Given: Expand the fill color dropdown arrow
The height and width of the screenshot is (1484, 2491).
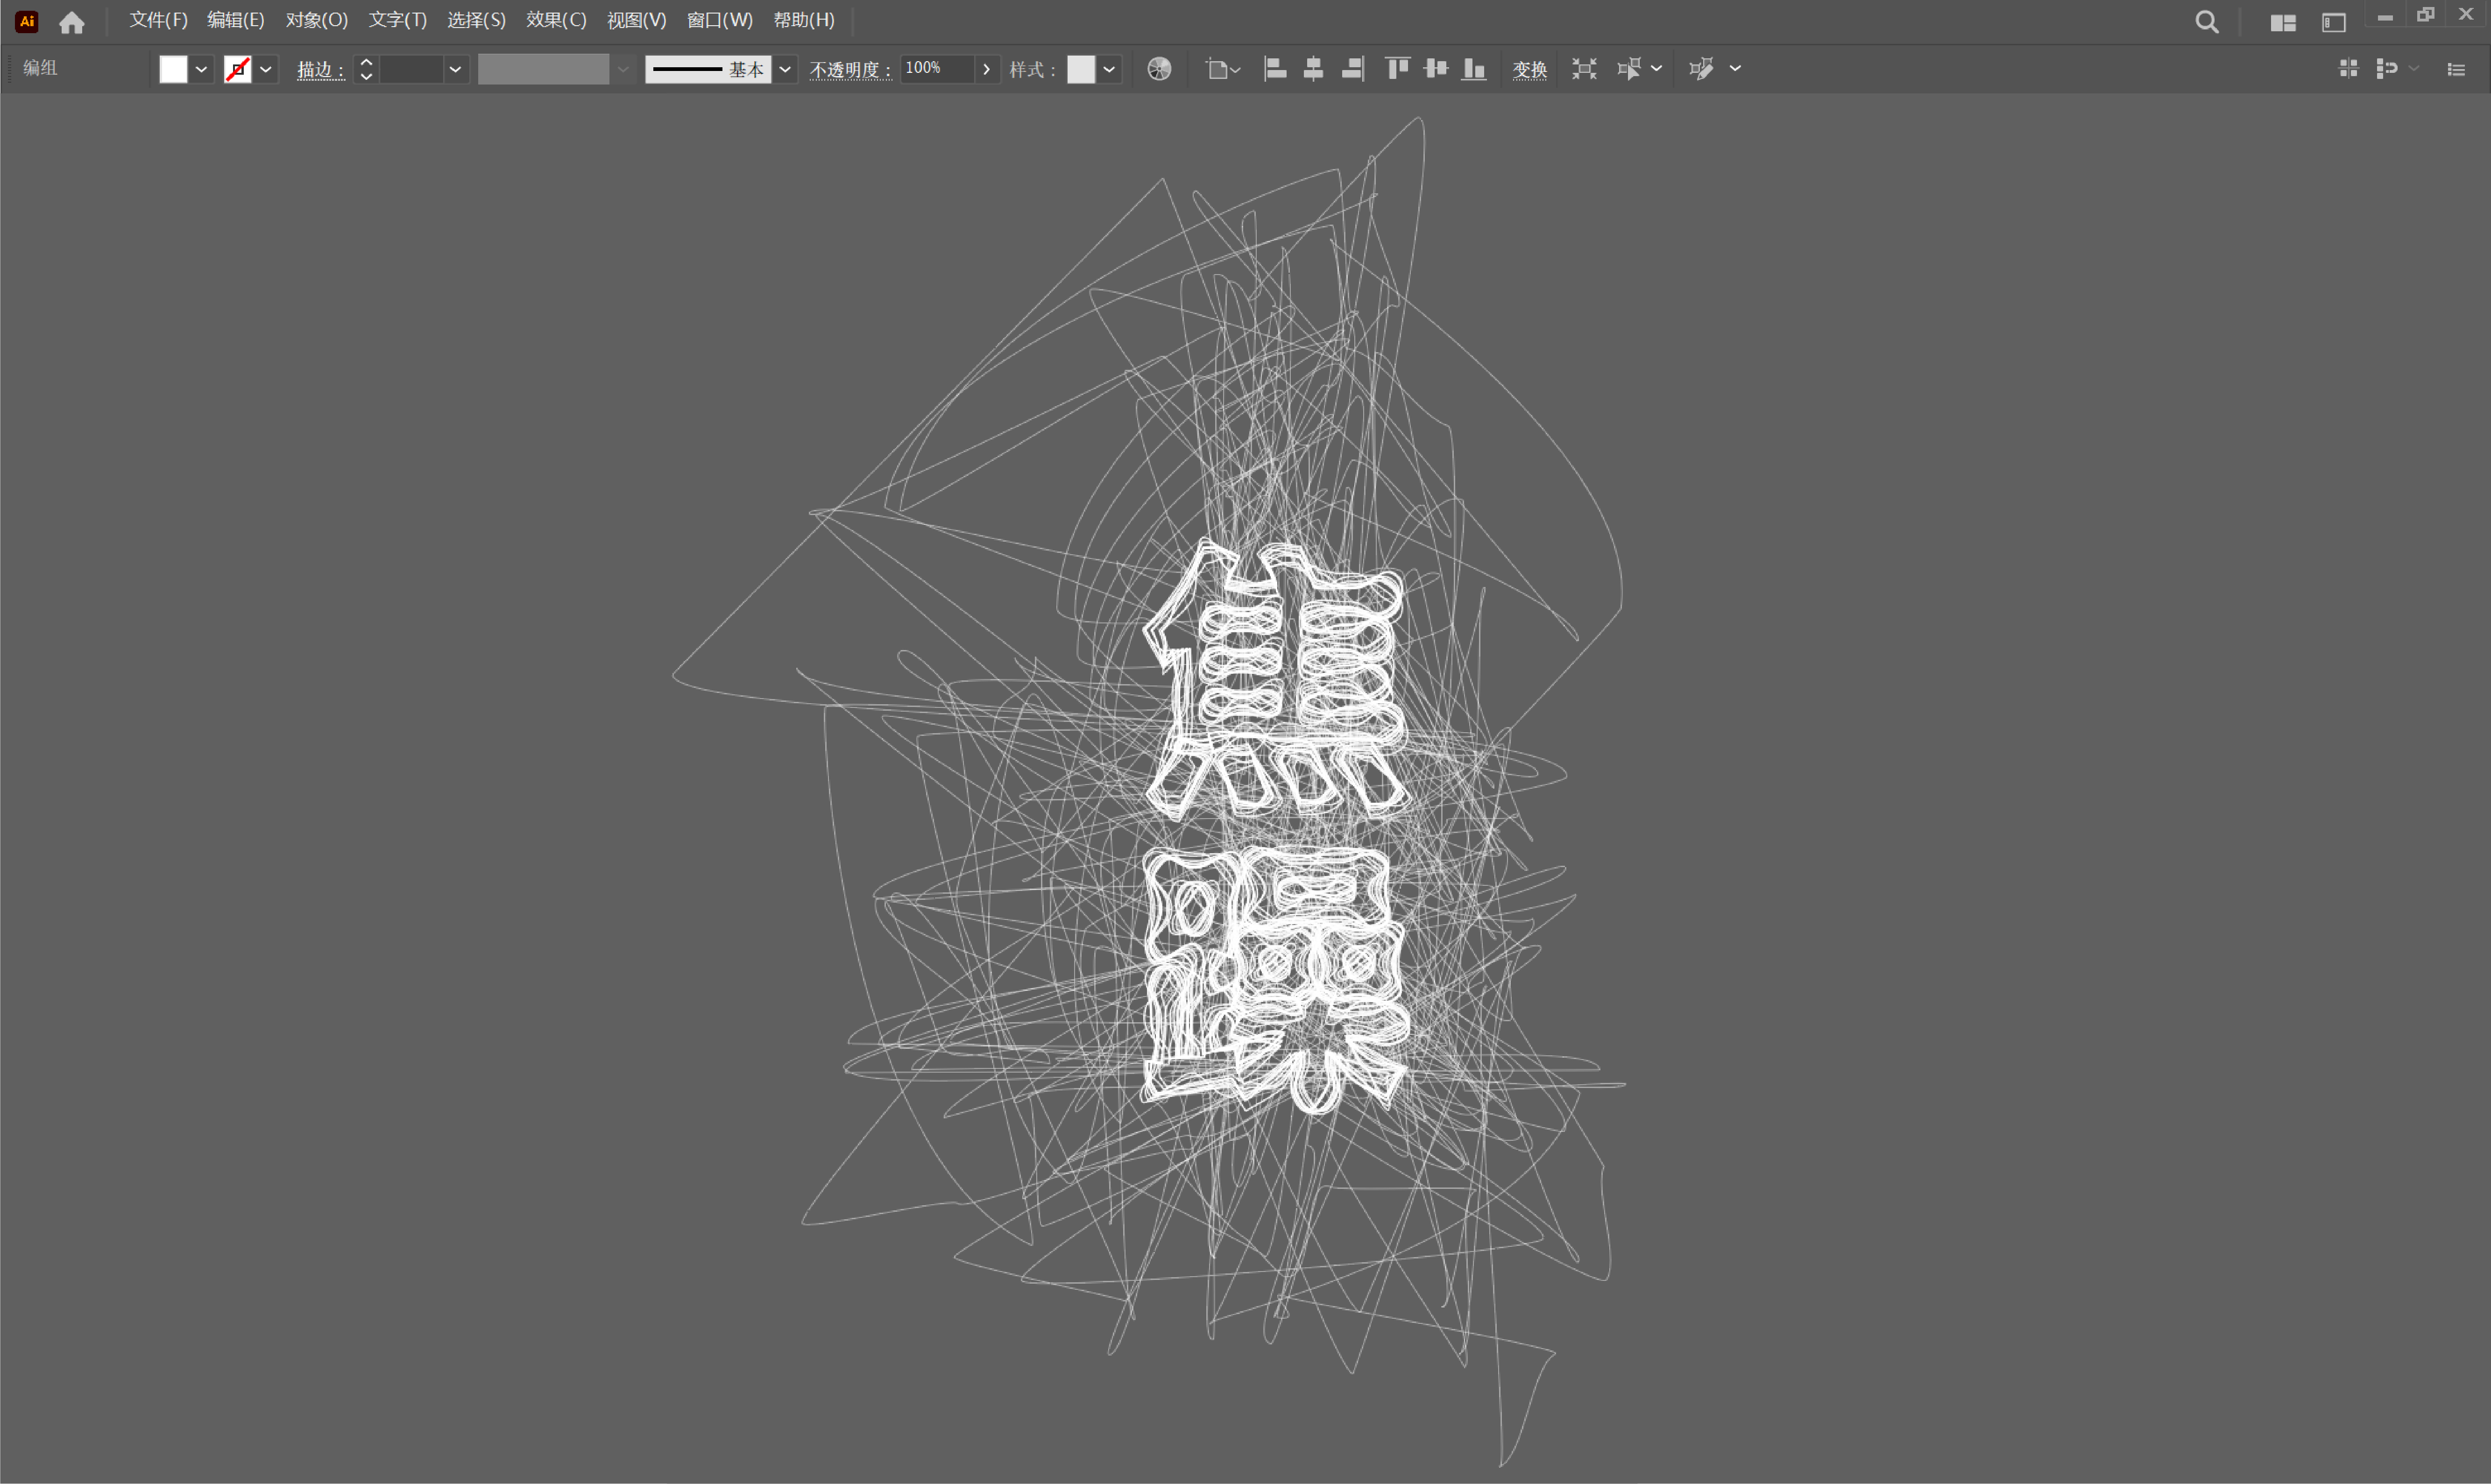Looking at the screenshot, I should coord(201,69).
